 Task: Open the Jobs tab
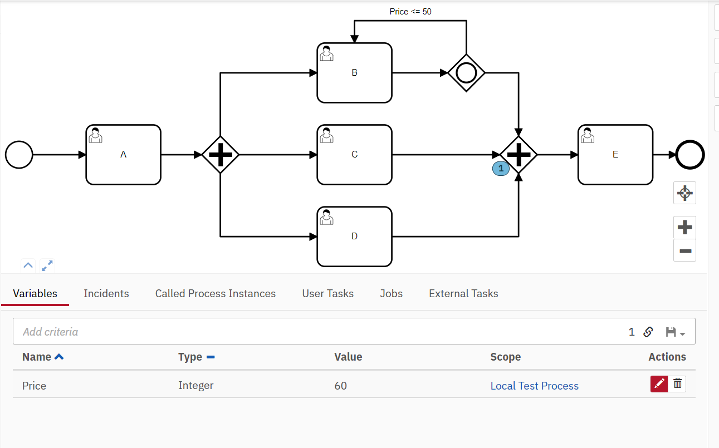391,293
